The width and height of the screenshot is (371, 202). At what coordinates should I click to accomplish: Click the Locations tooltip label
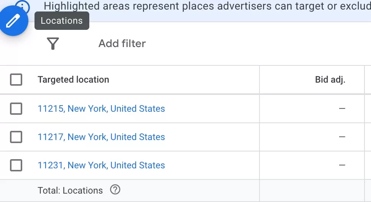(62, 21)
